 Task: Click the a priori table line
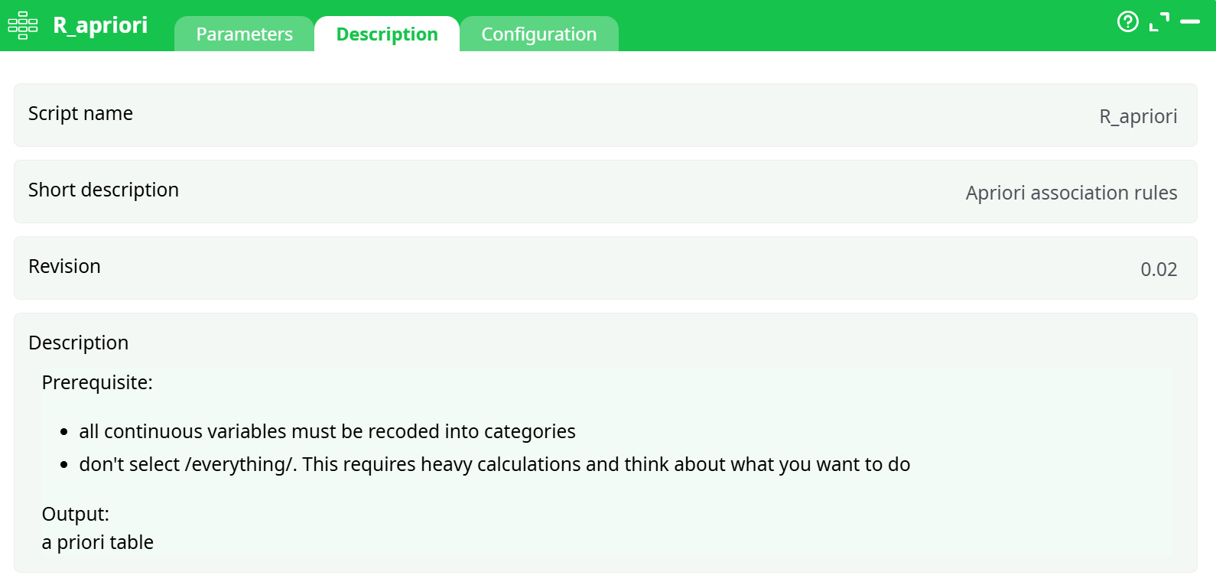pyautogui.click(x=97, y=542)
